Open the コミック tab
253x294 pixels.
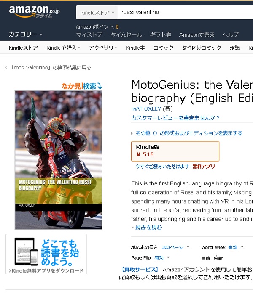pyautogui.click(x=163, y=48)
